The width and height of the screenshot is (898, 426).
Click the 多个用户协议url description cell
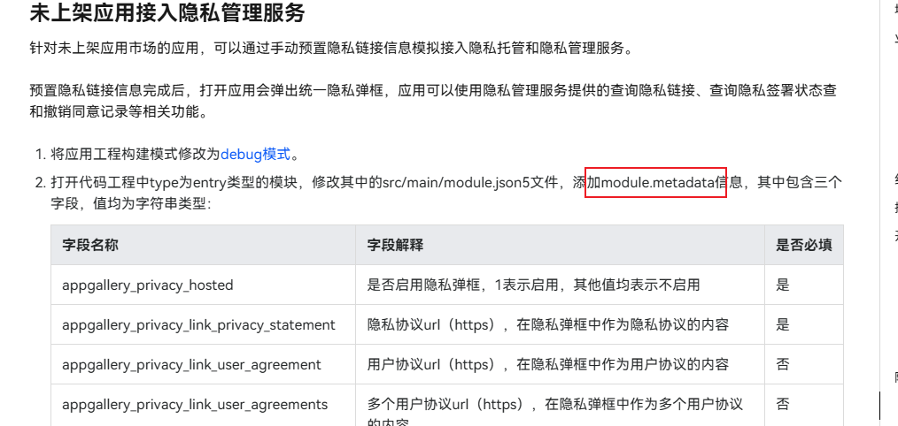(554, 404)
